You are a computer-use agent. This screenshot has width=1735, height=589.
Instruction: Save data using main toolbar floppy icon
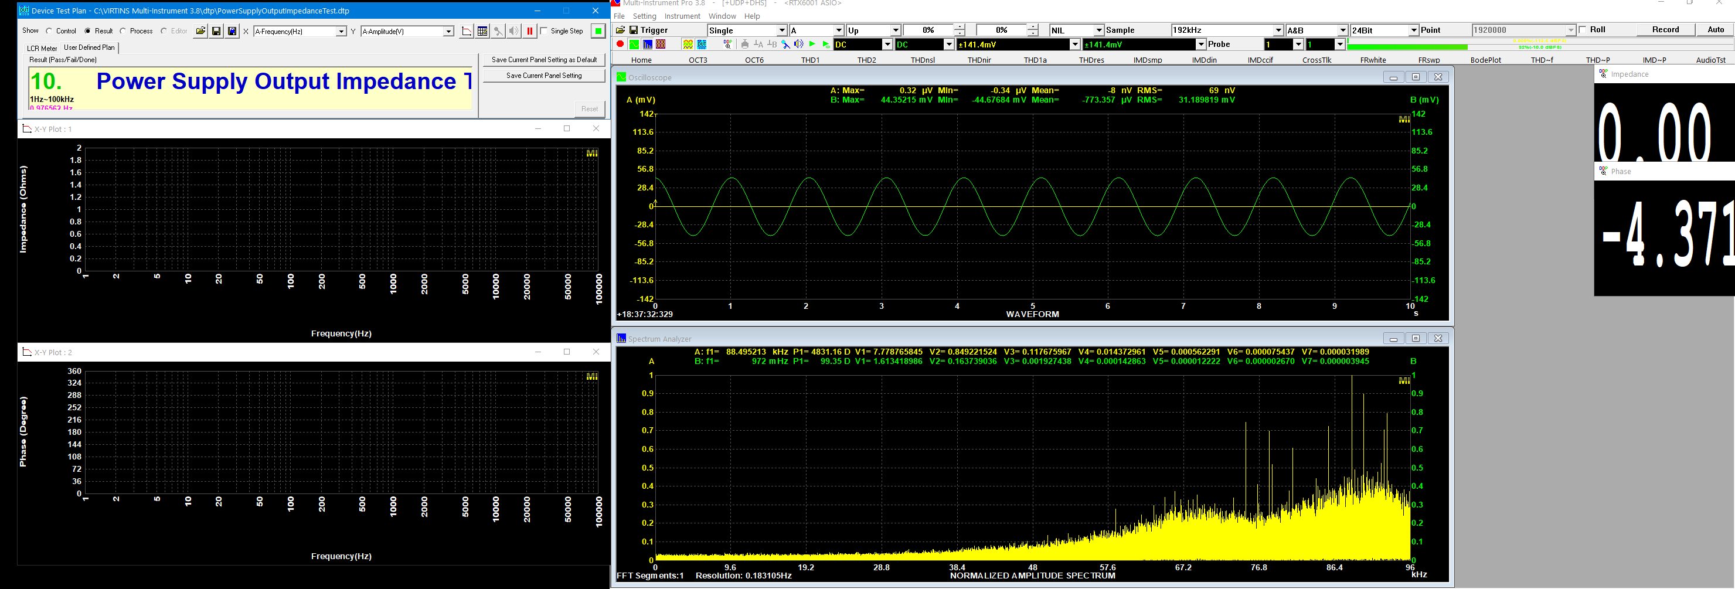click(x=633, y=30)
